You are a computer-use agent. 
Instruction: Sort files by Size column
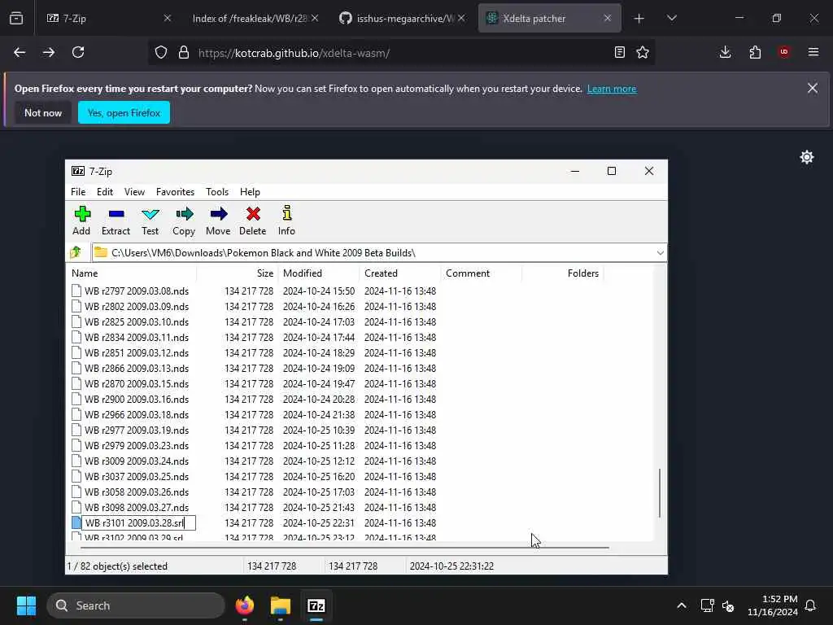pos(238,273)
